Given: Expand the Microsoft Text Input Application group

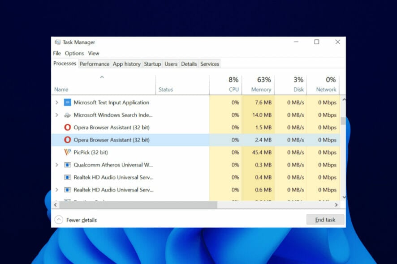Looking at the screenshot, I should pyautogui.click(x=57, y=102).
